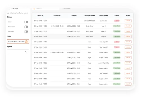Open Detail for 27 May 15:29 ticket

click(x=128, y=36)
